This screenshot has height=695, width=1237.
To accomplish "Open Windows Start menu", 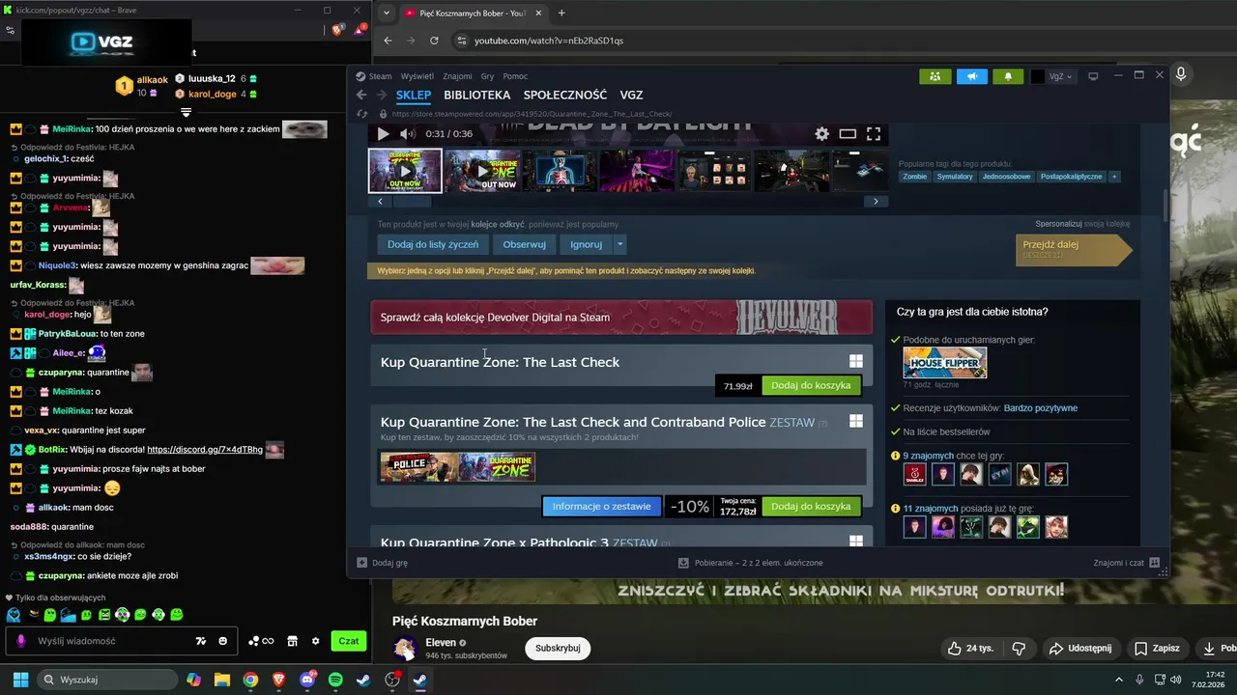I will (x=20, y=680).
